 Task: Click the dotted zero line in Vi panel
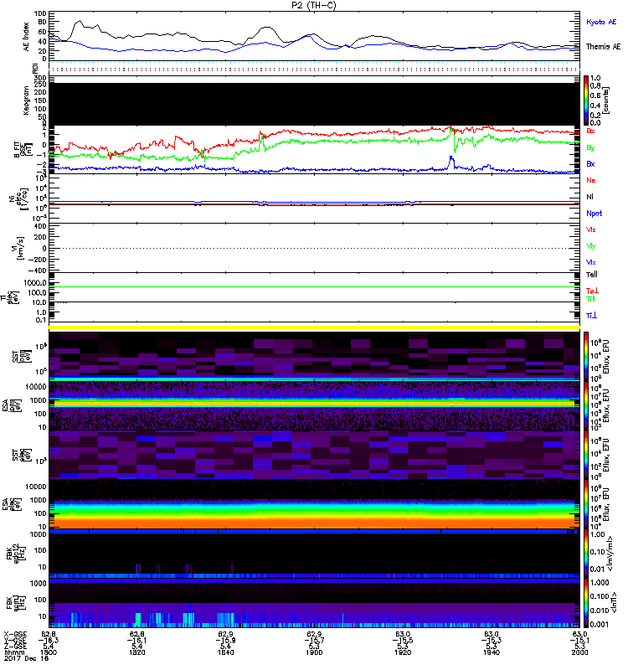click(314, 248)
